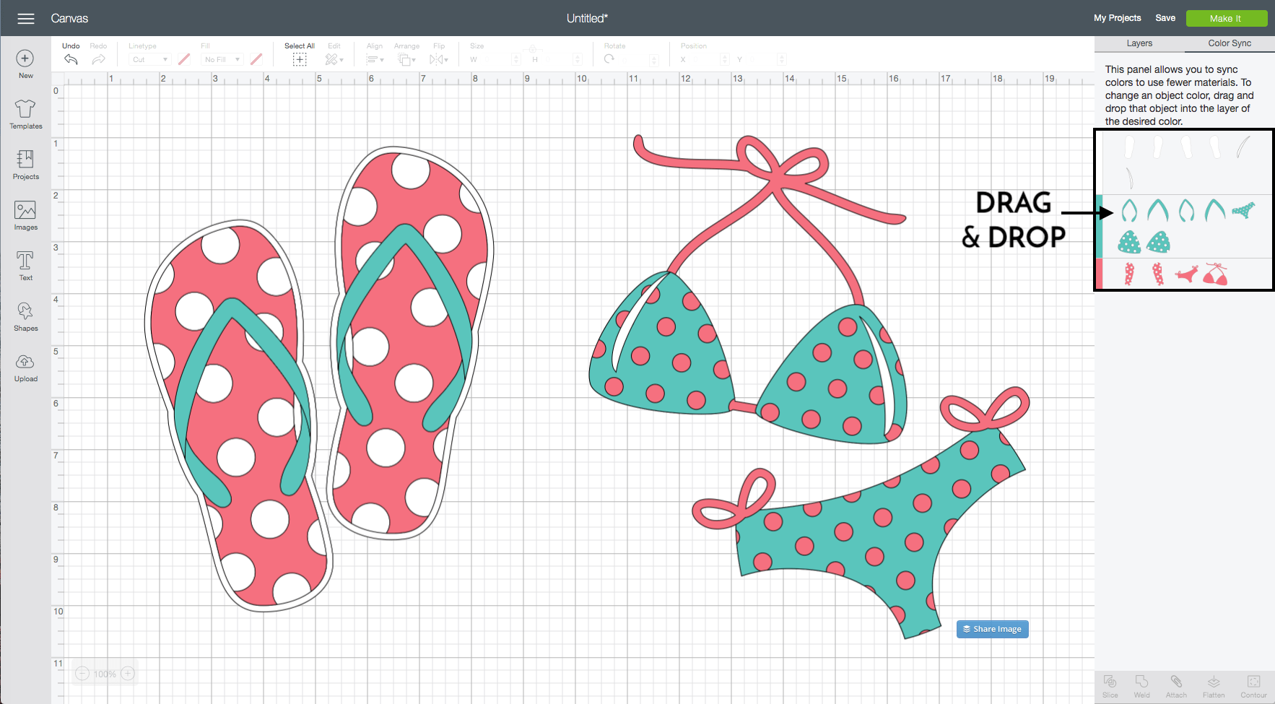This screenshot has width=1275, height=704.
Task: Click the teal color bar in Color Sync
Action: tap(1099, 226)
